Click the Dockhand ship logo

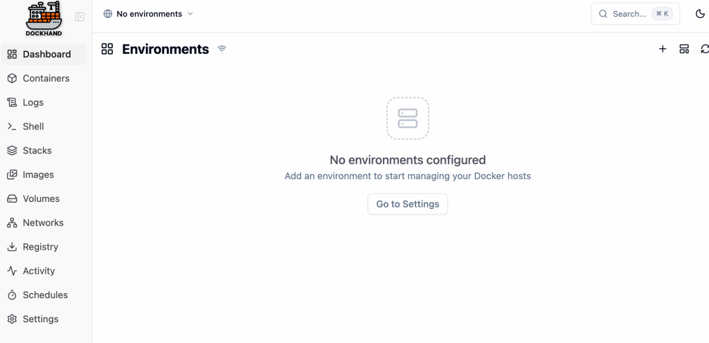coord(44,17)
